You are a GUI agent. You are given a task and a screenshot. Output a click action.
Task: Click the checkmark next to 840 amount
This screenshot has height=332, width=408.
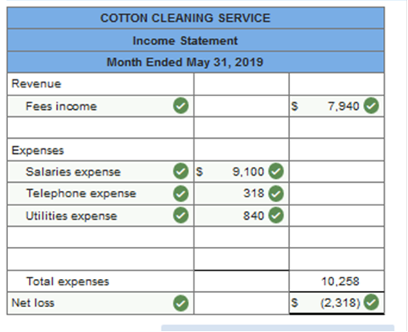point(276,216)
